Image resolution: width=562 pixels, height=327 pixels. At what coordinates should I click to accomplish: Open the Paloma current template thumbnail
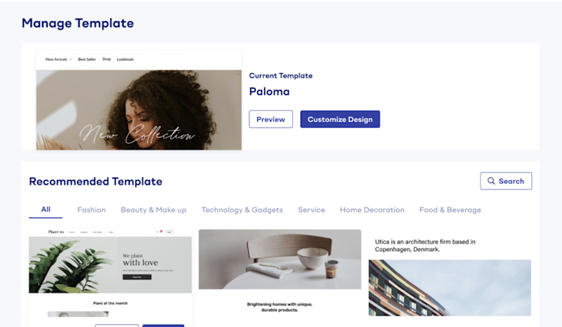(x=138, y=100)
